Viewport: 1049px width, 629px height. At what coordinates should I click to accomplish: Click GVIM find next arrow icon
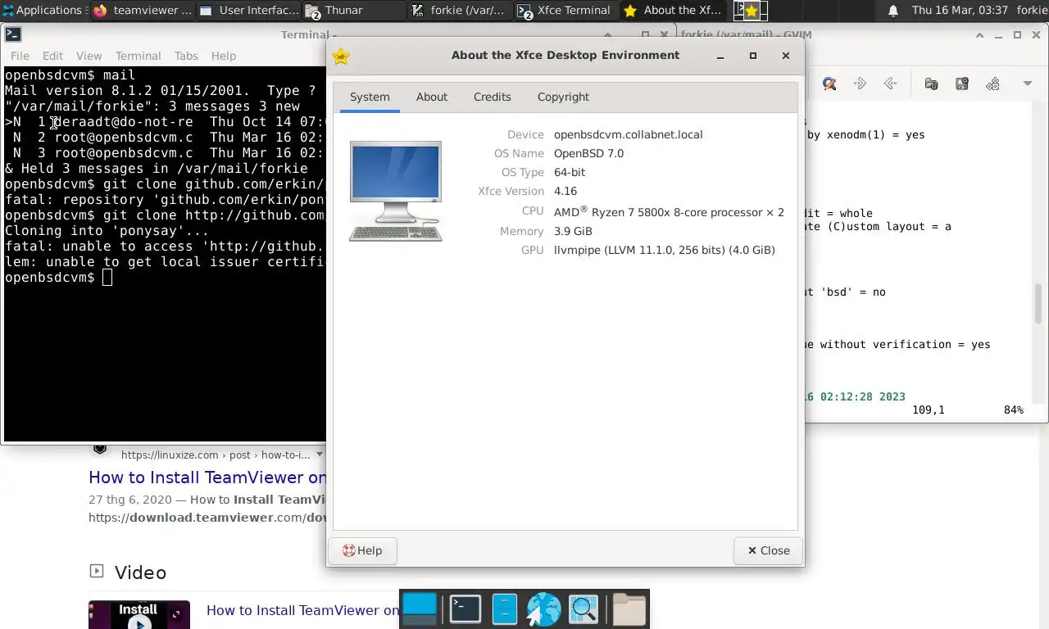coord(860,84)
